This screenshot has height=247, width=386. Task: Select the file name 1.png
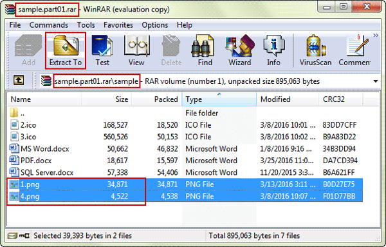(x=30, y=184)
